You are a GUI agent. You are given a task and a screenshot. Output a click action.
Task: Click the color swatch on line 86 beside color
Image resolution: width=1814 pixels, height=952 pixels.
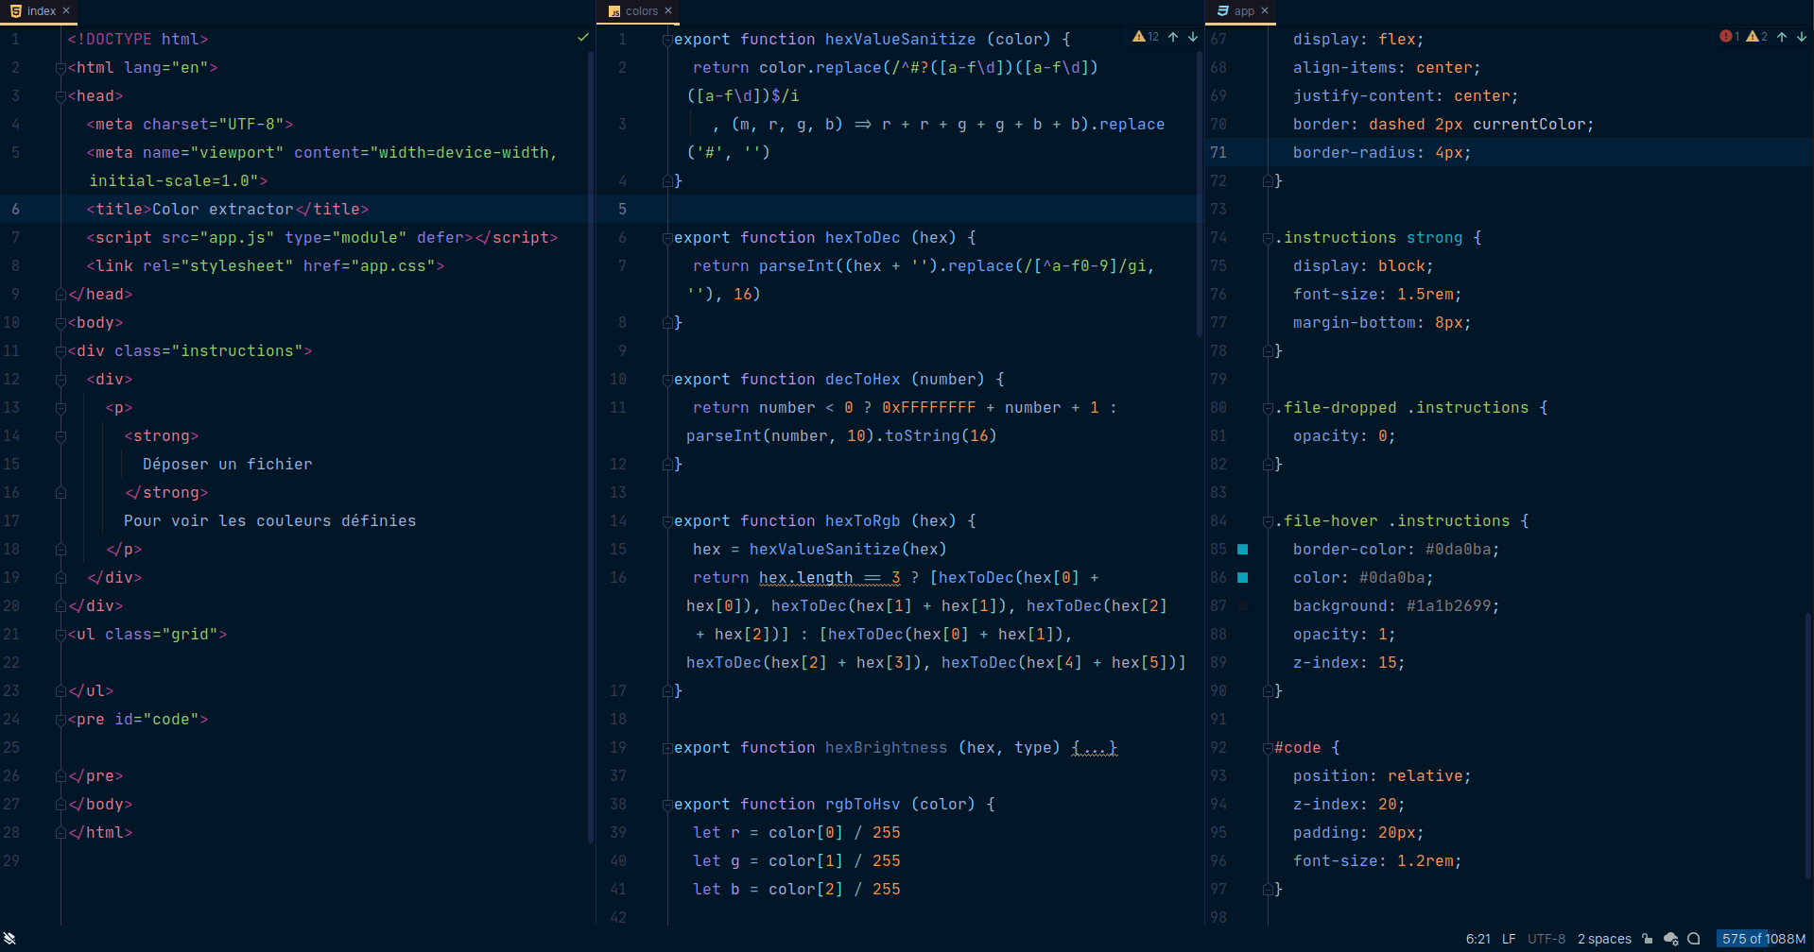(1243, 577)
